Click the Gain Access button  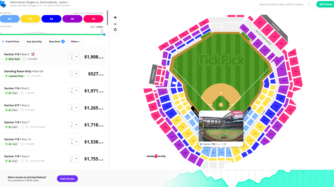[67, 179]
